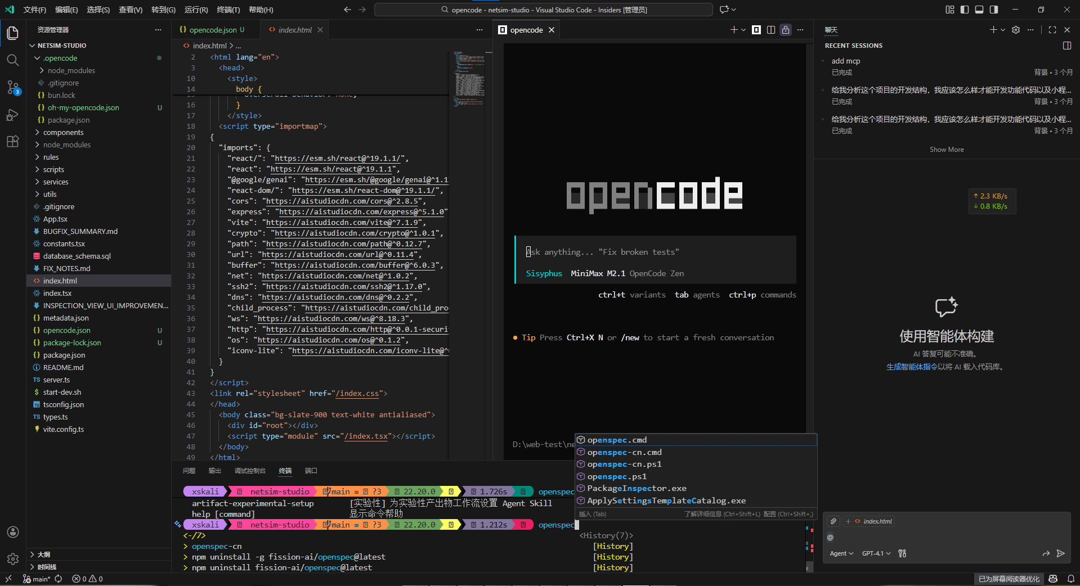
Task: Open the 文件(F) menu
Action: click(x=35, y=10)
